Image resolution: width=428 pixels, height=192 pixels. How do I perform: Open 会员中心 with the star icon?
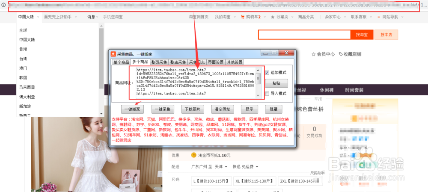(323, 54)
